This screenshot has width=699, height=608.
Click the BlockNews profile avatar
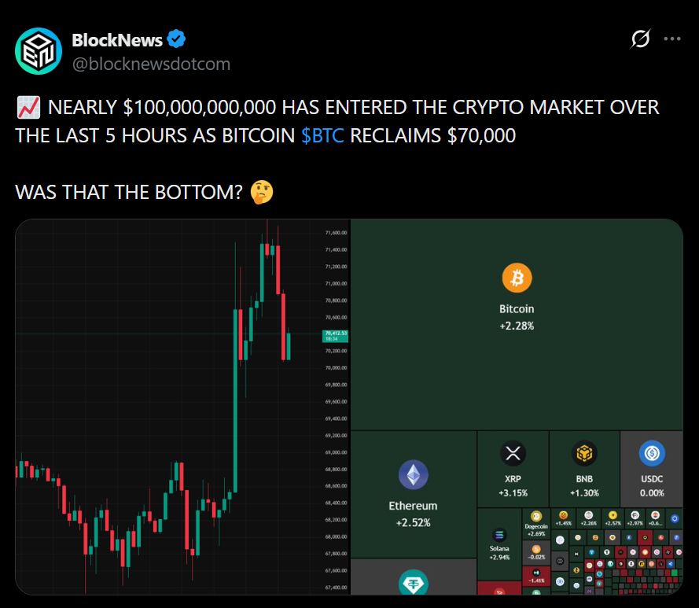click(x=39, y=51)
